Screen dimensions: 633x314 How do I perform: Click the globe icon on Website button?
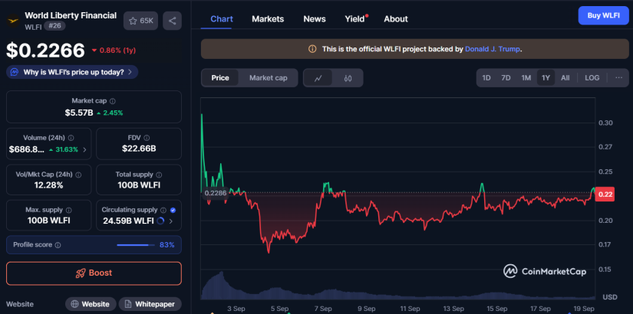[x=74, y=304]
